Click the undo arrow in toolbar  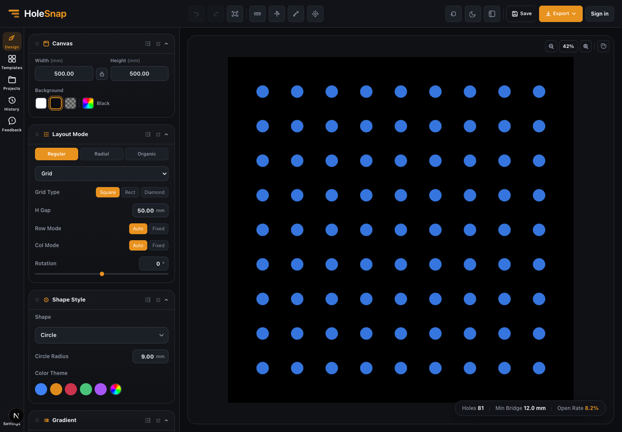(x=197, y=14)
